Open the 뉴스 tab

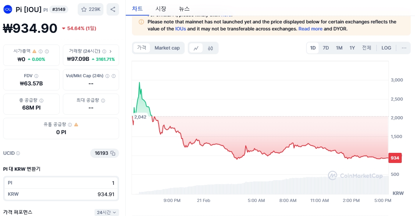pos(184,9)
